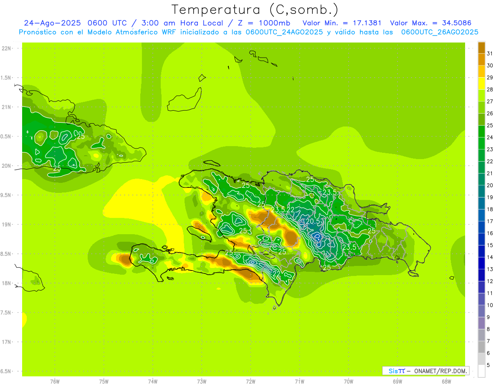Pick the yellow swatch between 28 and 29
Viewport: 501px width, 387px height.
(x=481, y=83)
